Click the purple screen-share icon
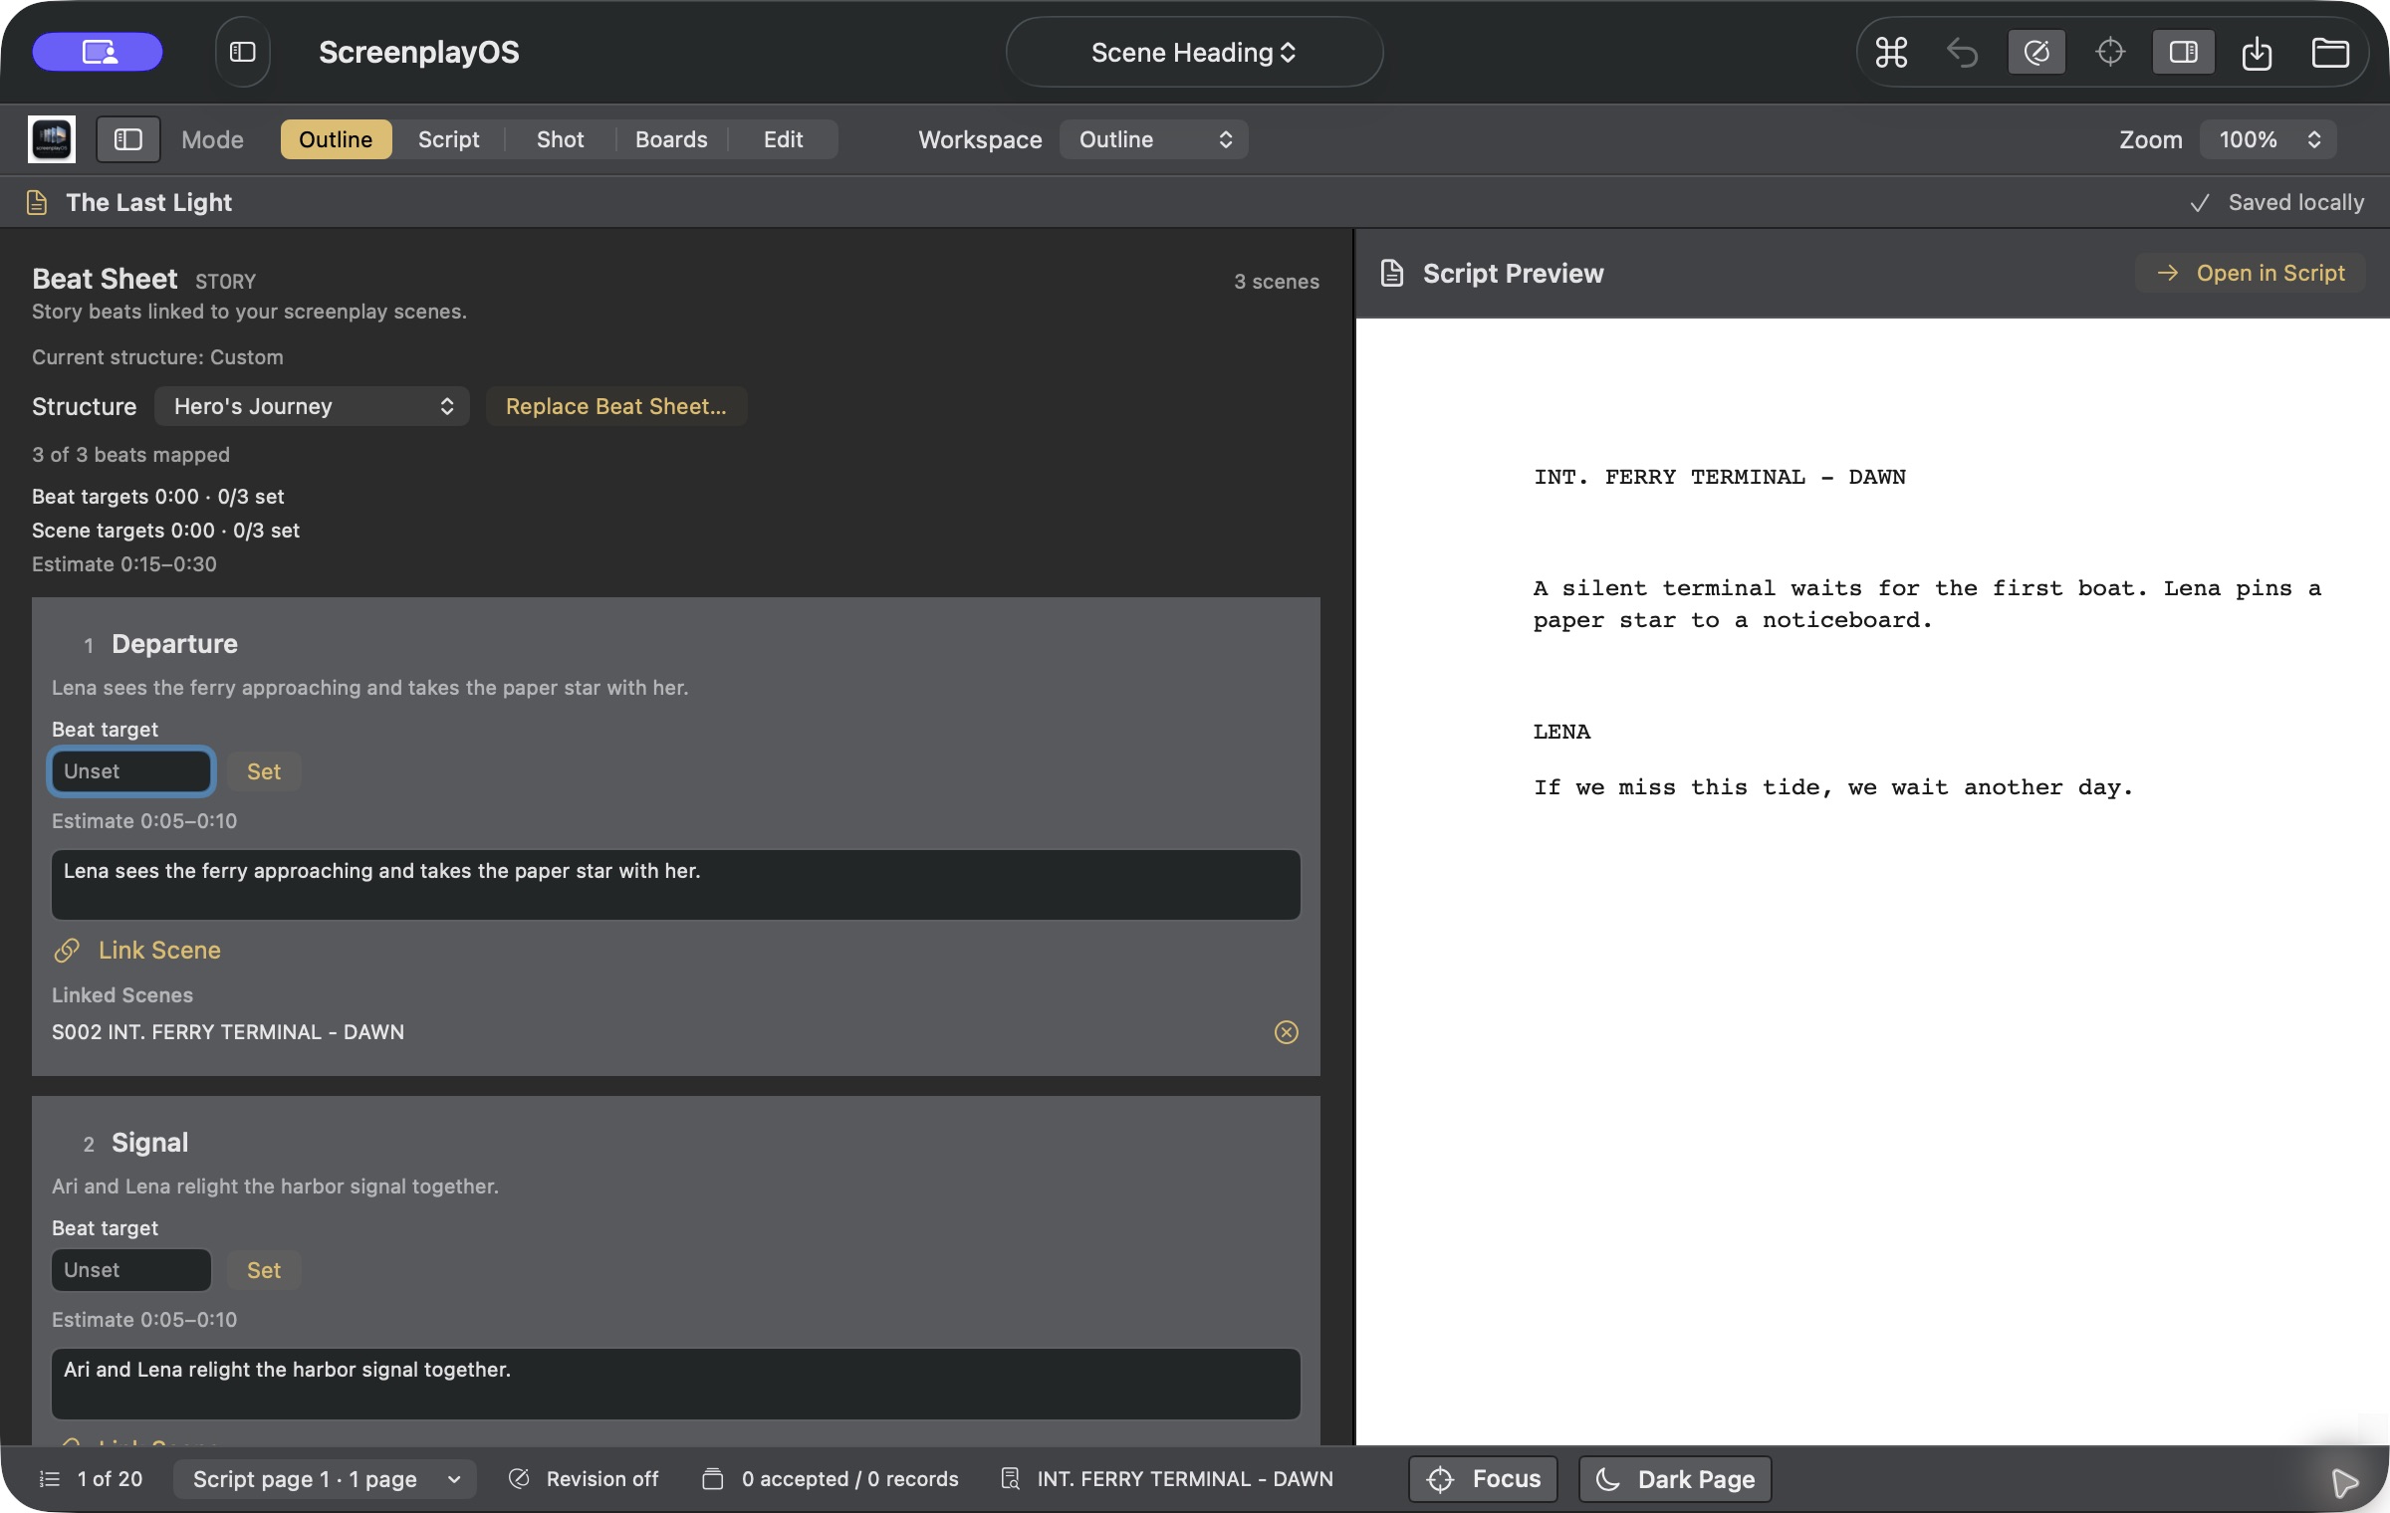The image size is (2390, 1513). pos(98,52)
